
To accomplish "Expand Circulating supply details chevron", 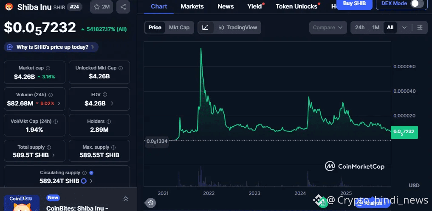I will tap(91, 181).
